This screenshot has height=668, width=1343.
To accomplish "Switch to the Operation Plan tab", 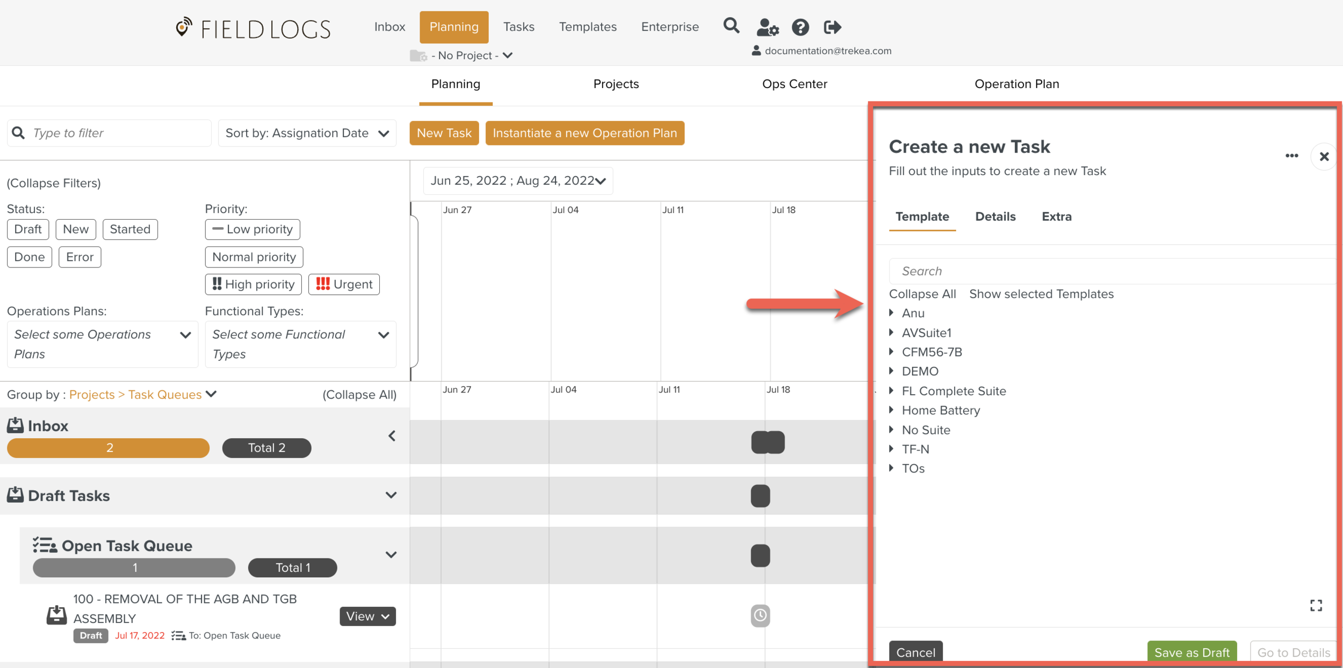I will click(x=1016, y=84).
